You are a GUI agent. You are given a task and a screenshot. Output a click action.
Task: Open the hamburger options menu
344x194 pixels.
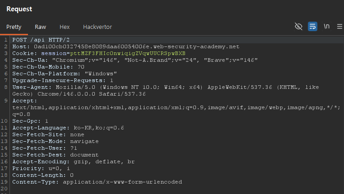tap(339, 27)
